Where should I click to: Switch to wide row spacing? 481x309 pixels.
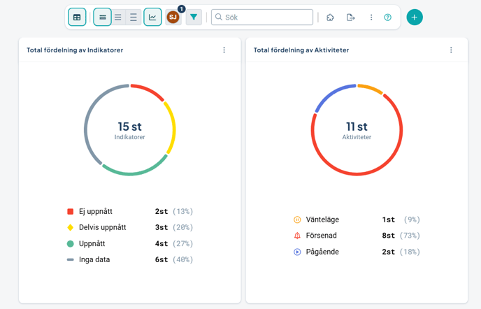click(134, 17)
